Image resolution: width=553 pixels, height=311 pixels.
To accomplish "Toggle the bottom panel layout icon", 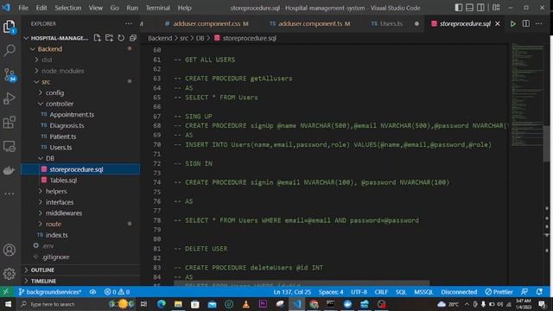I will 469,8.
